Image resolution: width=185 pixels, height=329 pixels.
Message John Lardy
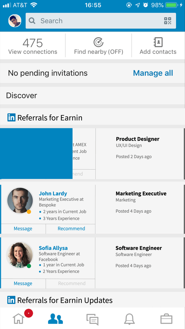coord(23,228)
